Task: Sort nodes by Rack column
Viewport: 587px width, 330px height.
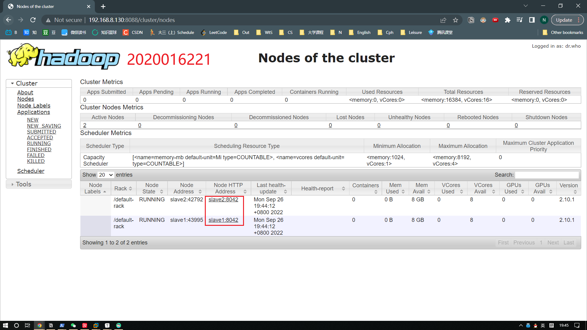Action: [123, 188]
